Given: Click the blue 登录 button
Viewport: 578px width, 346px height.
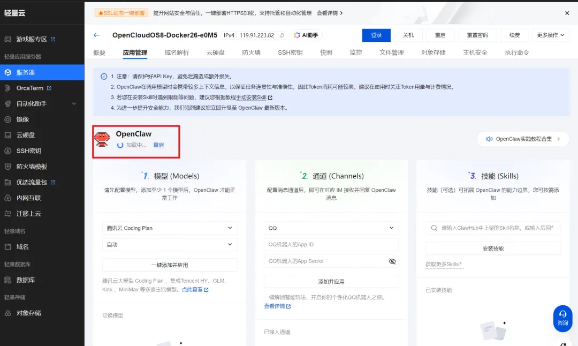Looking at the screenshot, I should click(x=376, y=35).
